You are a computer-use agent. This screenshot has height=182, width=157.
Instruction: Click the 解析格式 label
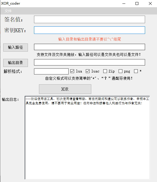(x=13, y=71)
